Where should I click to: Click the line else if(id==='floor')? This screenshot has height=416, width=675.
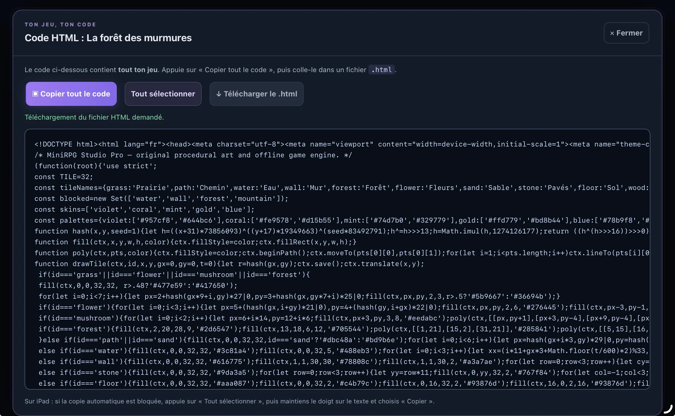tap(344, 383)
